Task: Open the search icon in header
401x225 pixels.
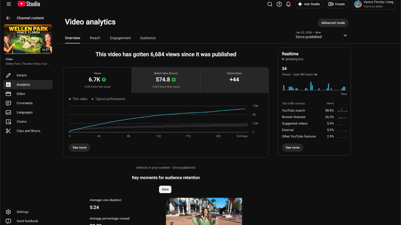Action: 270,4
